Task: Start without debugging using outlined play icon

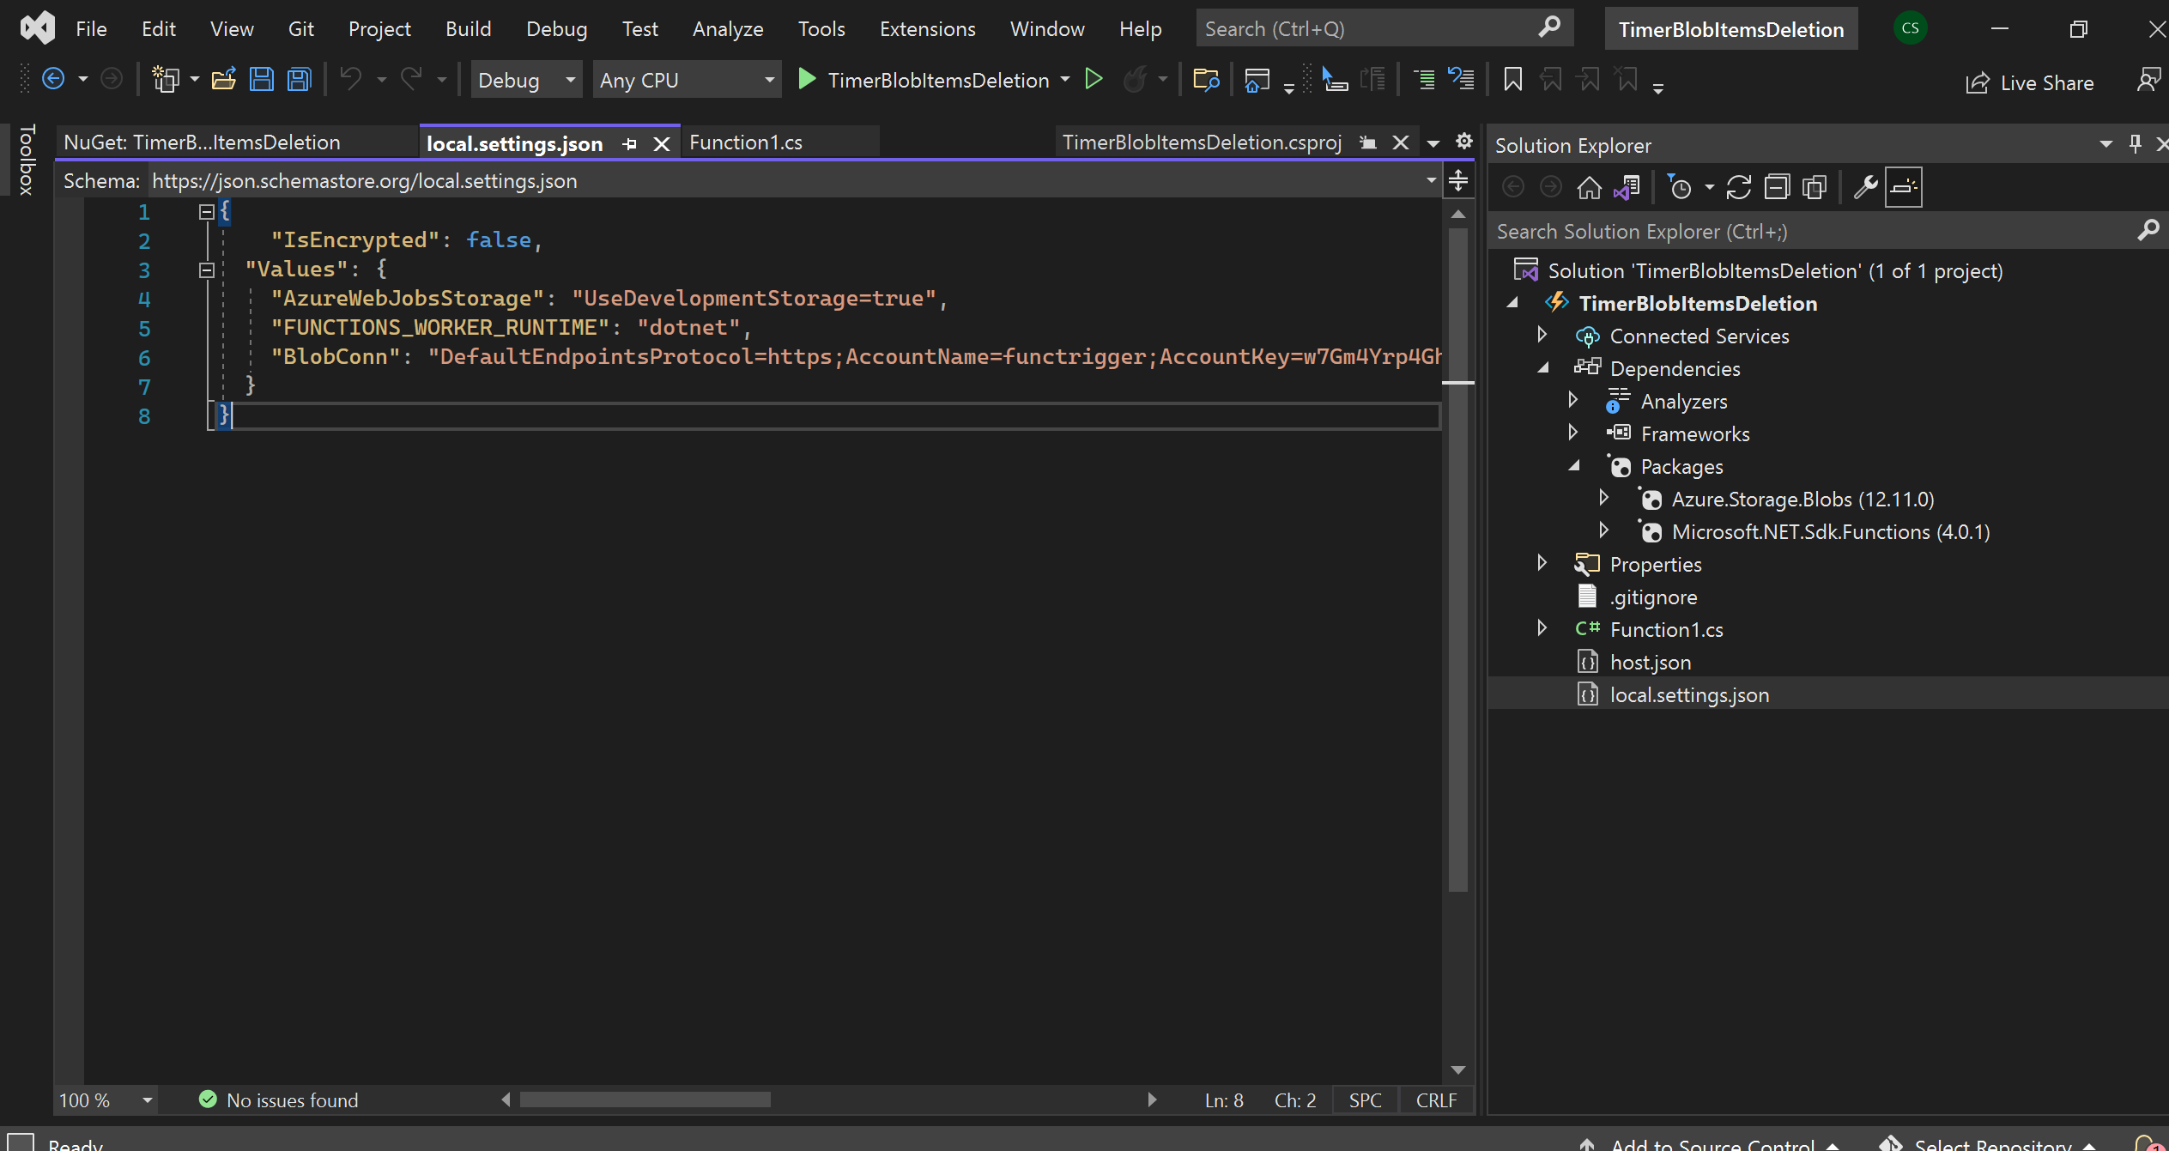Action: [x=1093, y=80]
